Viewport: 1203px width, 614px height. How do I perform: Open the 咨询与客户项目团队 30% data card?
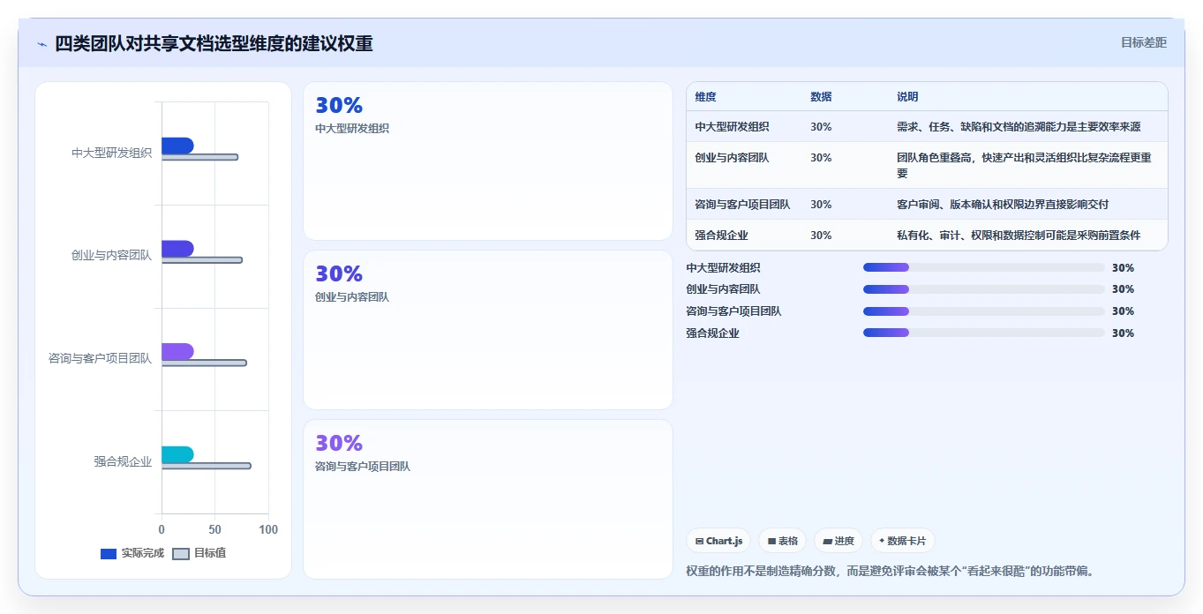pyautogui.click(x=488, y=499)
